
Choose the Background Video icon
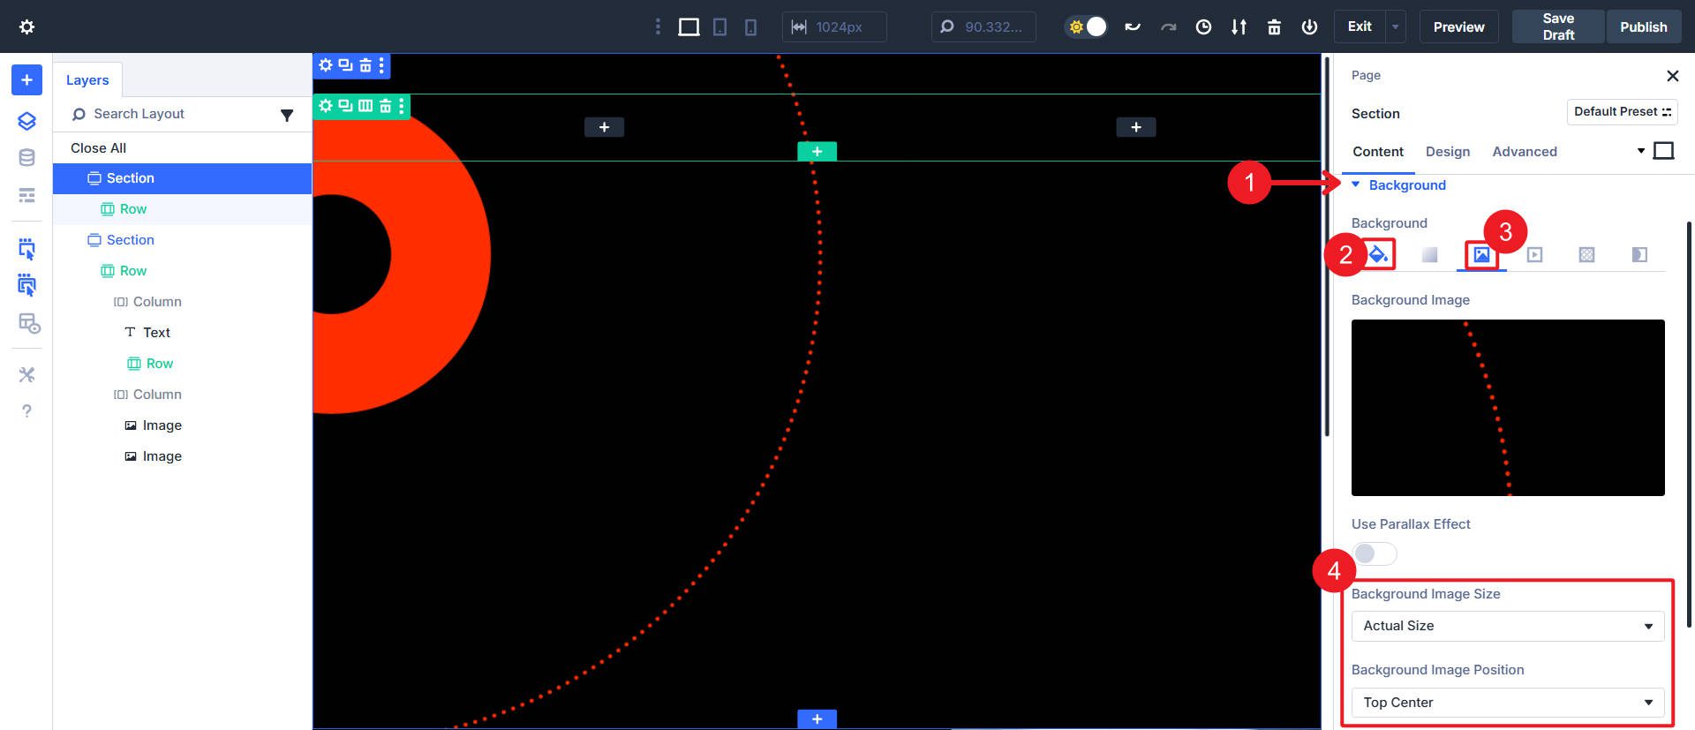(x=1534, y=255)
